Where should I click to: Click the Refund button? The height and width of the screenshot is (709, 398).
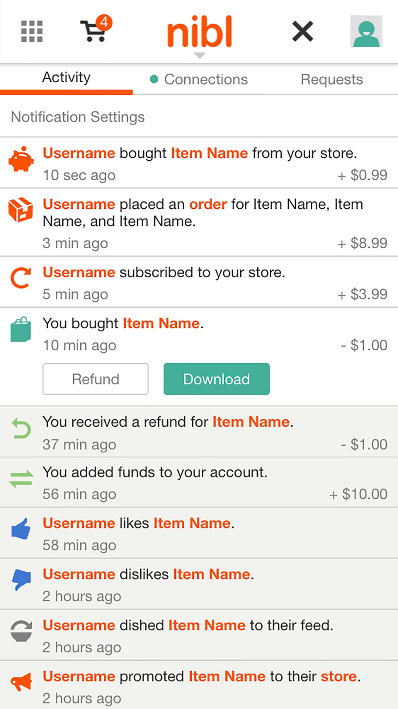coord(96,379)
